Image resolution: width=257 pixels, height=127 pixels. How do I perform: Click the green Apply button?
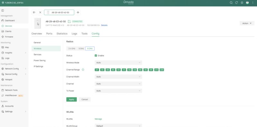[x=71, y=99]
